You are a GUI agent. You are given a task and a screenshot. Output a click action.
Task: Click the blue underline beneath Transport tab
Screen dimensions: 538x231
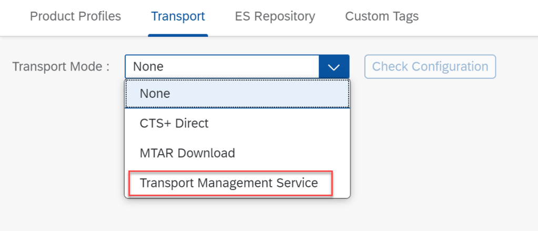178,35
